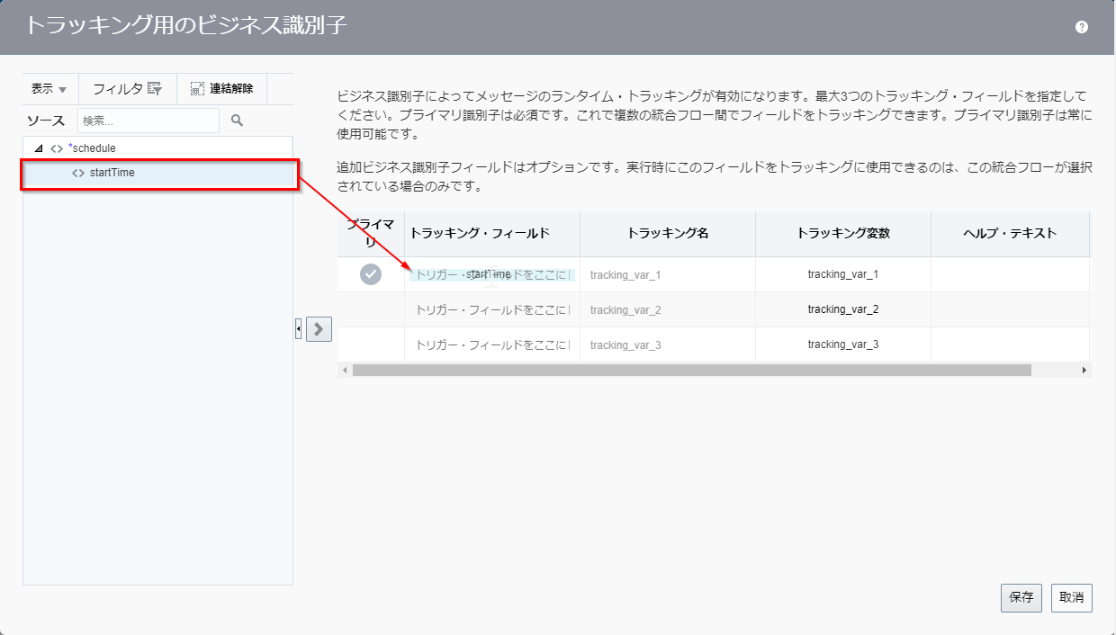Click the first row tracking field drop area
The width and height of the screenshot is (1116, 635).
click(x=491, y=274)
